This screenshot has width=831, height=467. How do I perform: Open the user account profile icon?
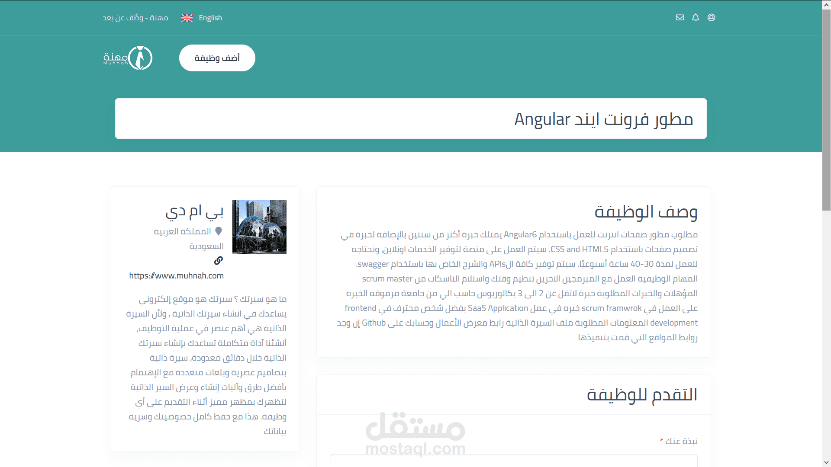click(711, 18)
